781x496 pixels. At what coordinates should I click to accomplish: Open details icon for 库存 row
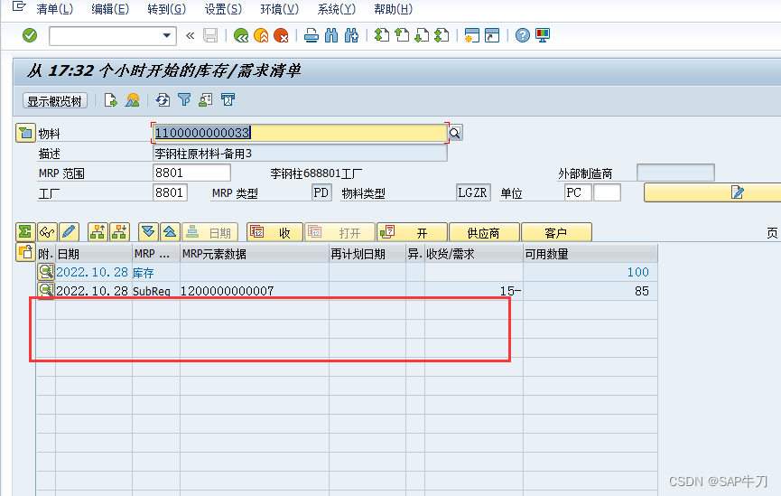pos(46,272)
